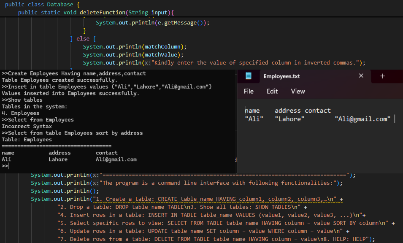Click "Values inserted into Employees successfully." in the terminal
The width and height of the screenshot is (403, 243).
(x=70, y=93)
